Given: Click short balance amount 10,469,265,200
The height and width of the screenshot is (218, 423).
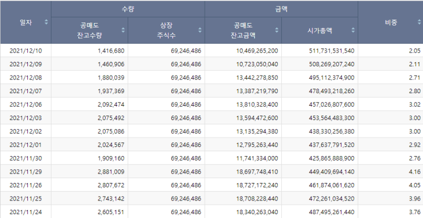Looking at the screenshot, I should (x=257, y=51).
